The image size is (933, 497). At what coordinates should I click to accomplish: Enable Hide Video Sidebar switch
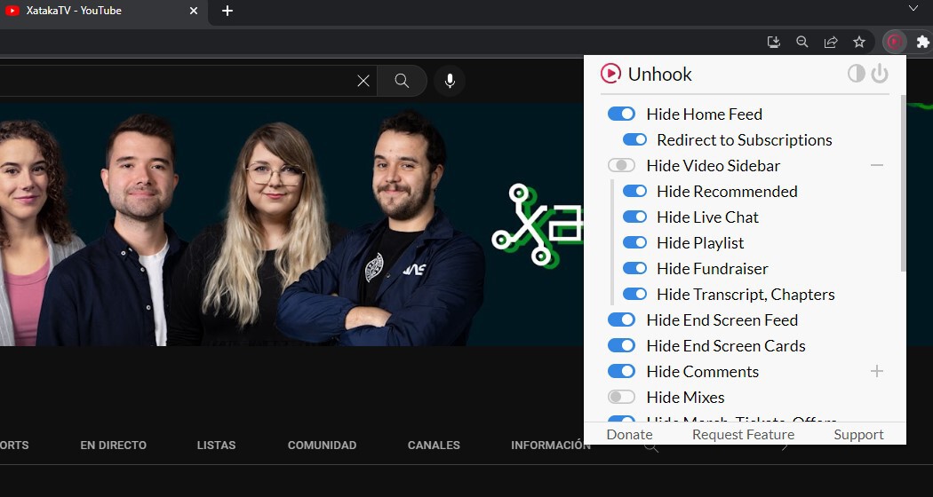tap(621, 165)
